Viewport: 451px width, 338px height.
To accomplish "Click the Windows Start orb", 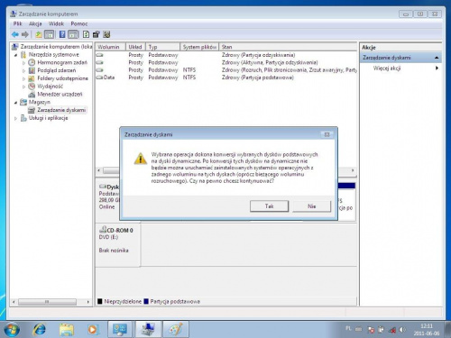I will click(12, 330).
